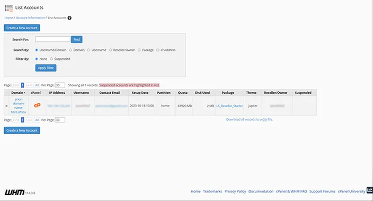The height and width of the screenshot is (201, 373).
Task: Sort table by Package column
Action: (x=228, y=93)
